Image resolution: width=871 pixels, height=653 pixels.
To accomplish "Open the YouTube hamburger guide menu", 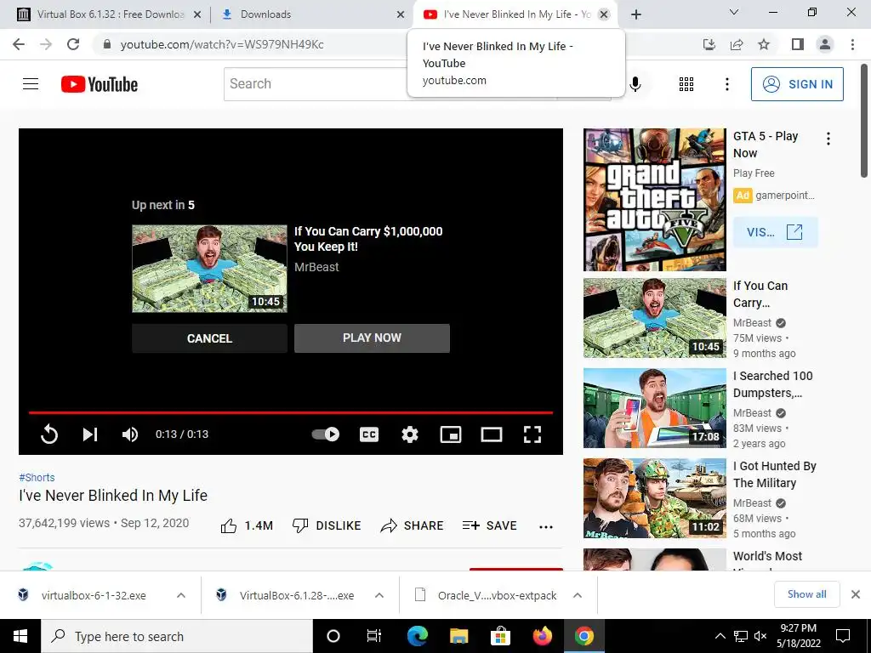I will tap(31, 84).
